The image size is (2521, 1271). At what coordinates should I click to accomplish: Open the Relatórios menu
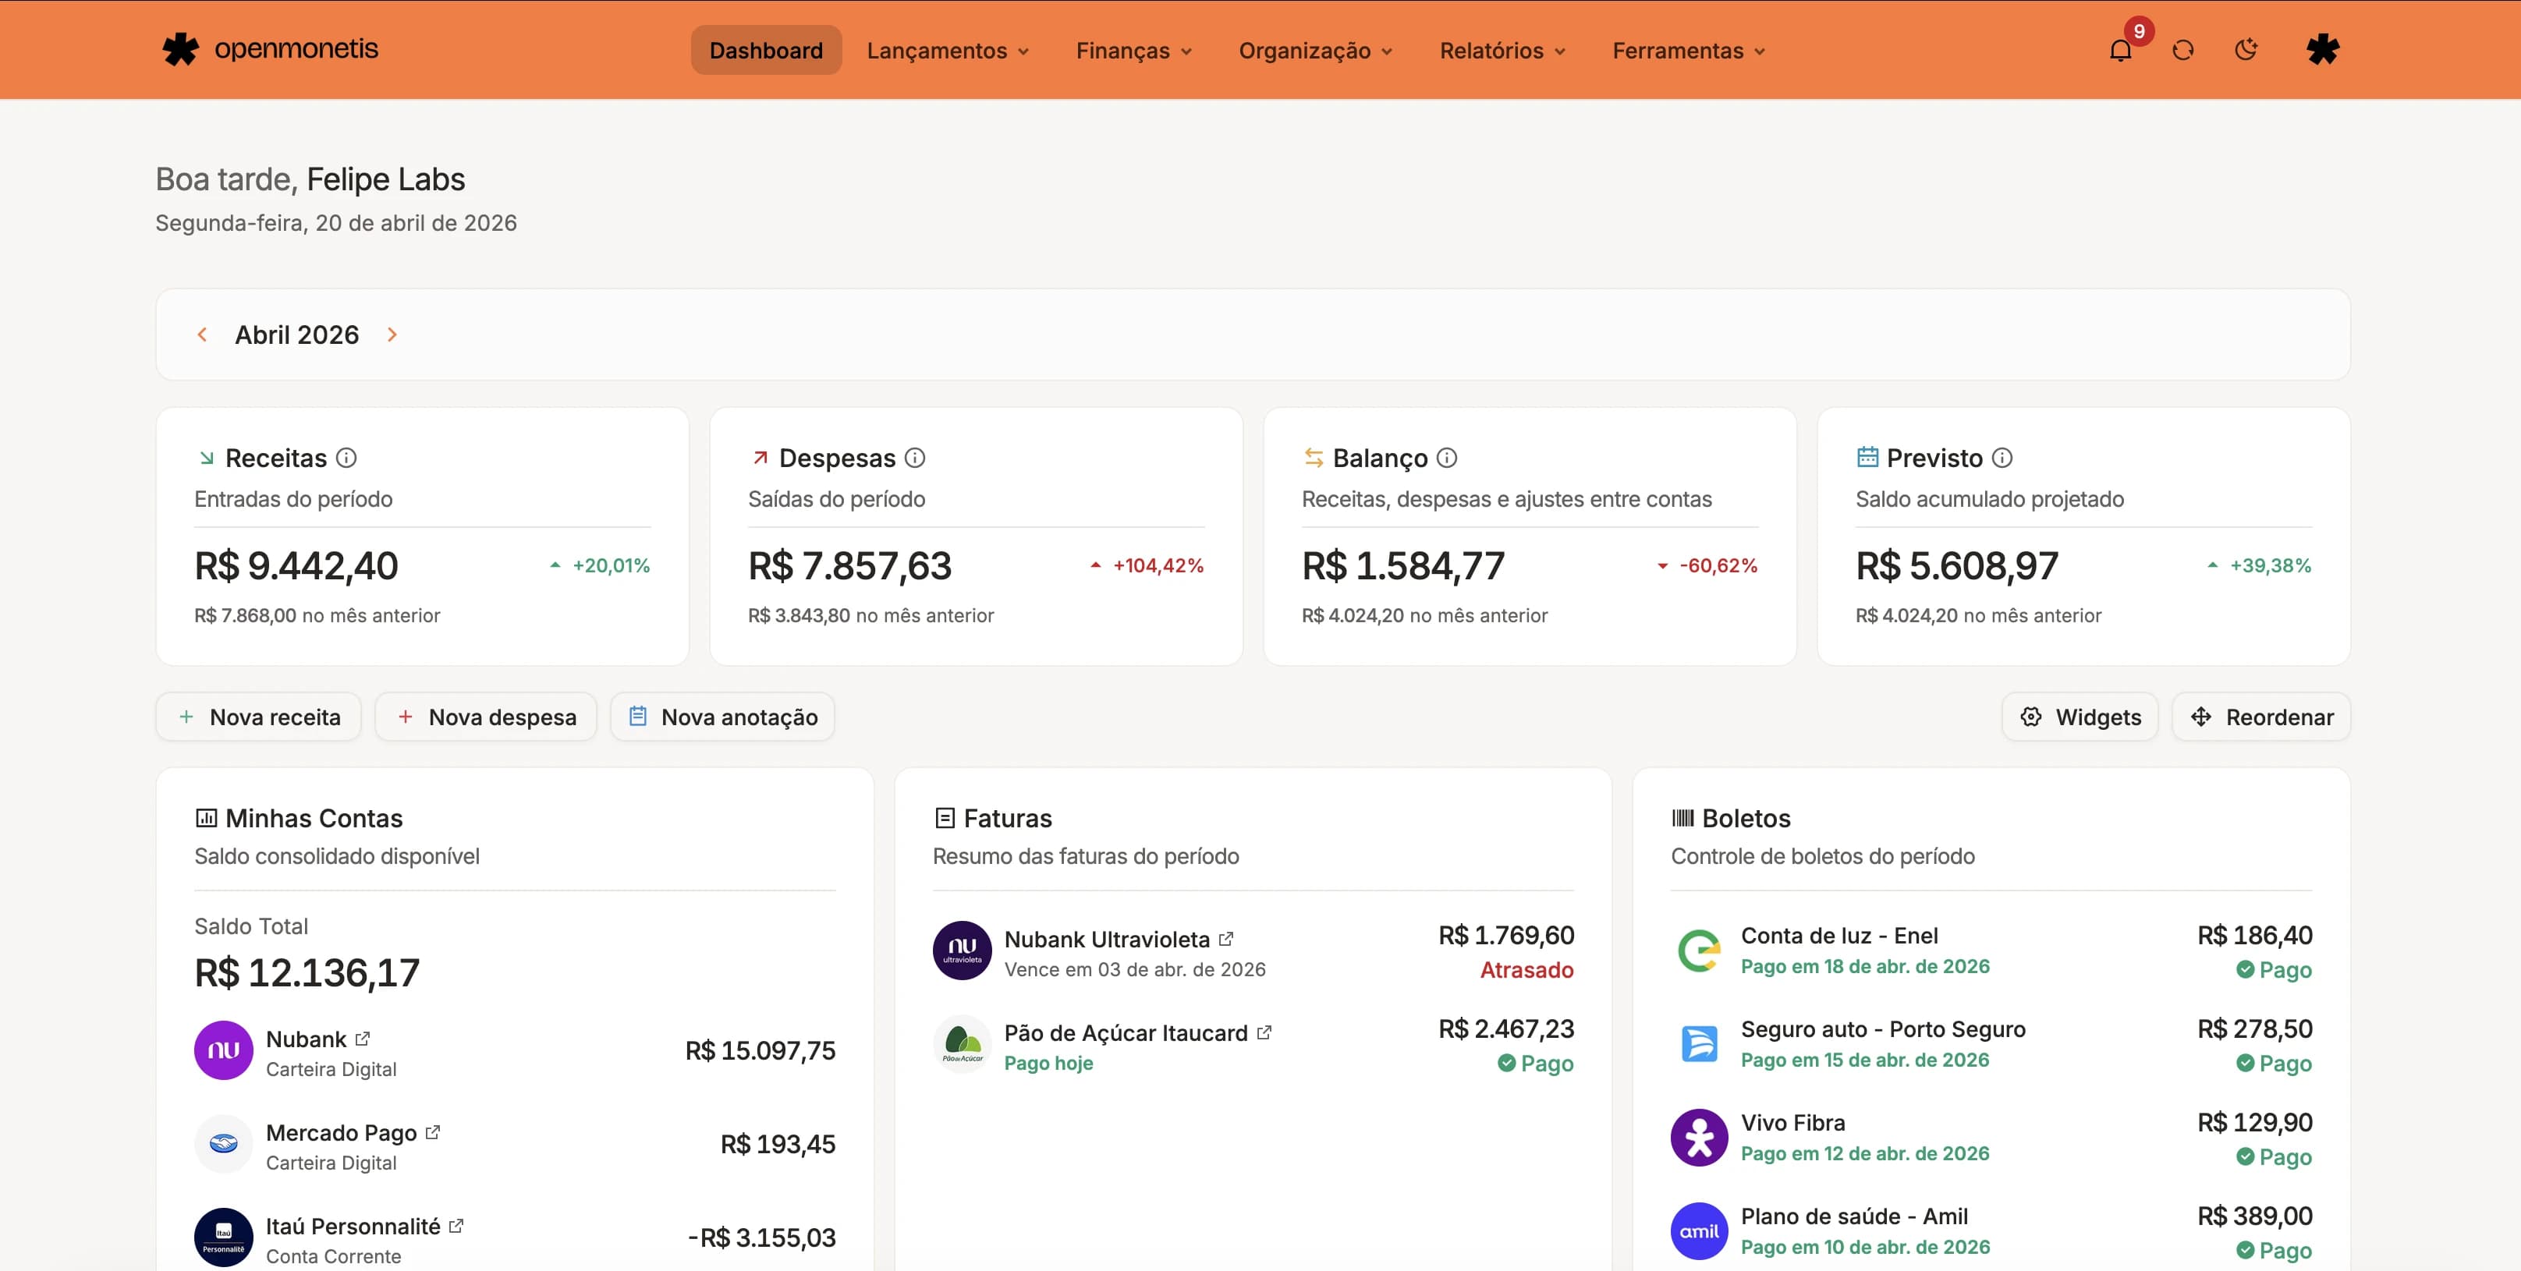(x=1500, y=50)
